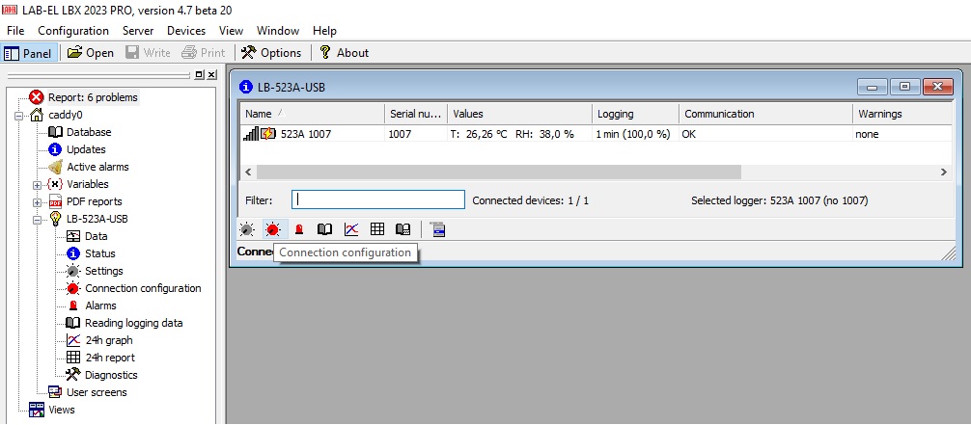971x425 pixels.
Task: Click the Communication column header
Action: click(765, 114)
